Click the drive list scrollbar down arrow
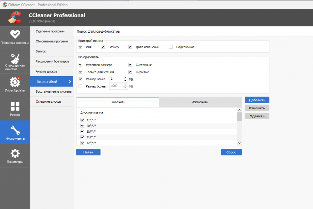The width and height of the screenshot is (313, 209). 239,143
